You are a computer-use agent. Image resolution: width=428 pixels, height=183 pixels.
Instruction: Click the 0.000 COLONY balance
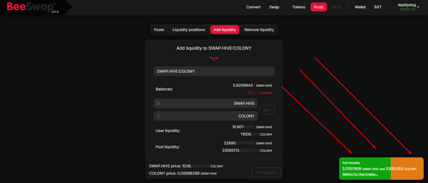click(x=260, y=93)
